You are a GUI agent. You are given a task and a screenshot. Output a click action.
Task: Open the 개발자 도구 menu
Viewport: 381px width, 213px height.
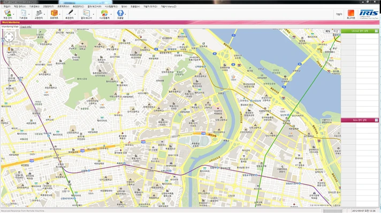150,6
